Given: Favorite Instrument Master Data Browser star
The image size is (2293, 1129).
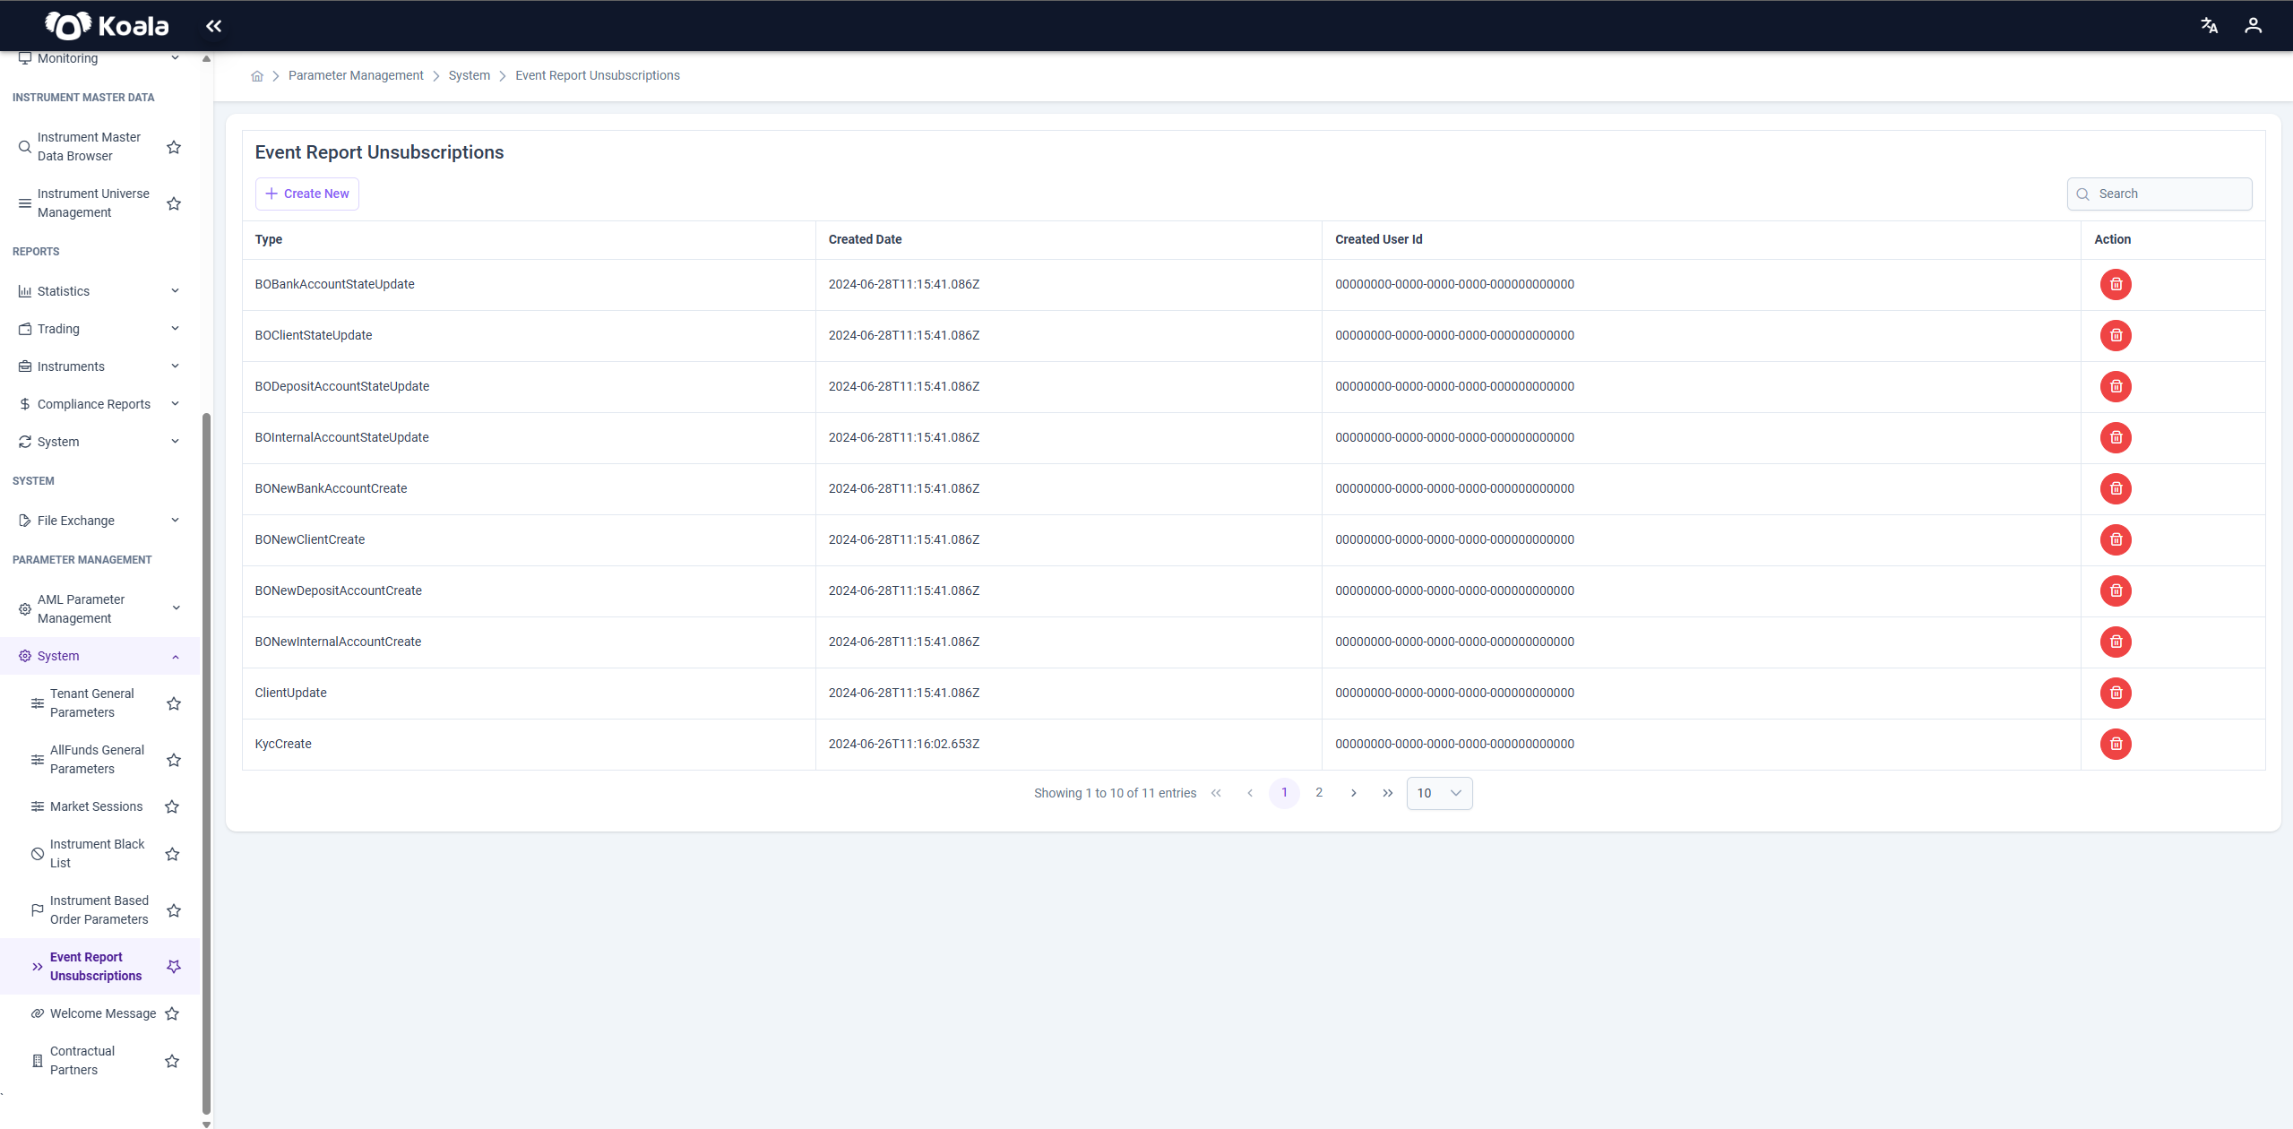Looking at the screenshot, I should tap(174, 147).
